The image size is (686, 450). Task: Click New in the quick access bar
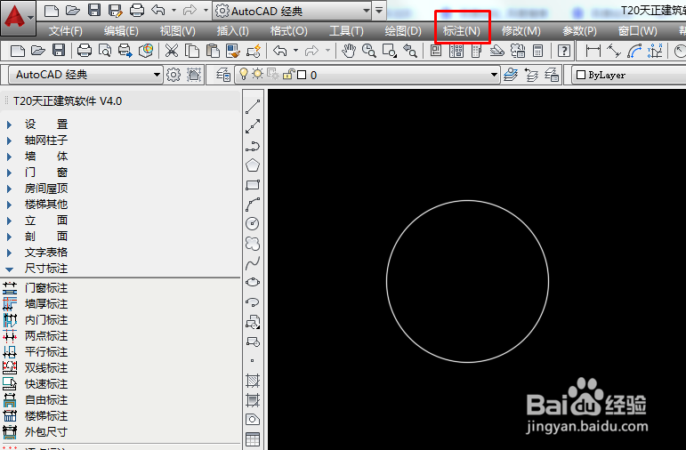(x=52, y=11)
